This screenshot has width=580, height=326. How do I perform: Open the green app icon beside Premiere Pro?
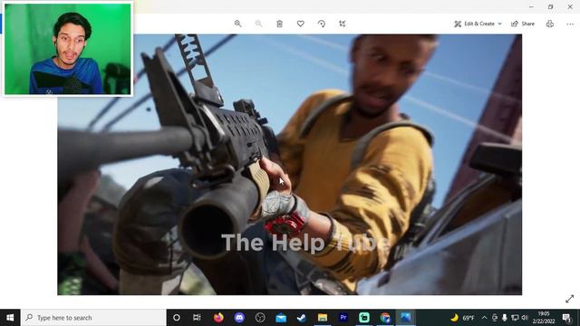(x=364, y=318)
